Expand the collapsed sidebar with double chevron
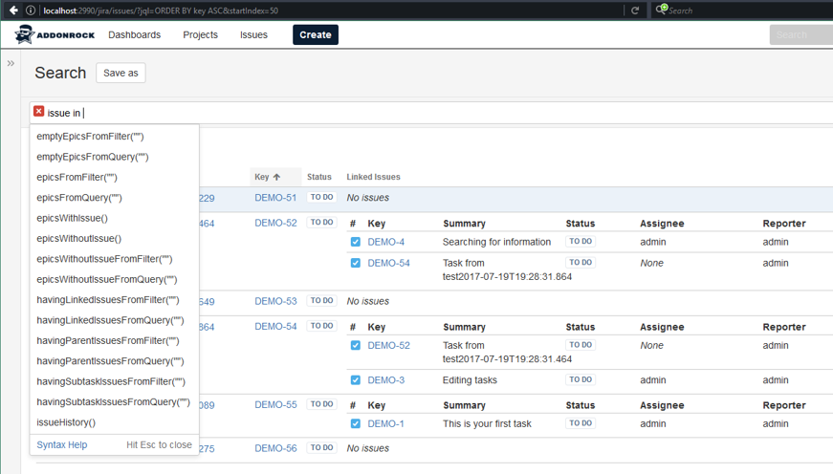 [11, 63]
